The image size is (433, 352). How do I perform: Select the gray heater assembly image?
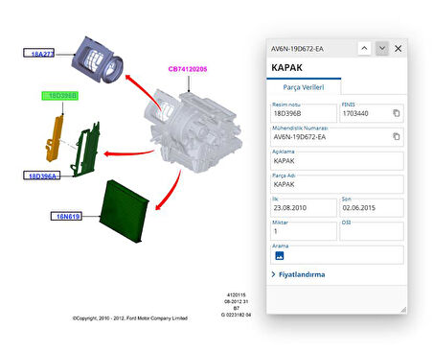[x=194, y=131]
